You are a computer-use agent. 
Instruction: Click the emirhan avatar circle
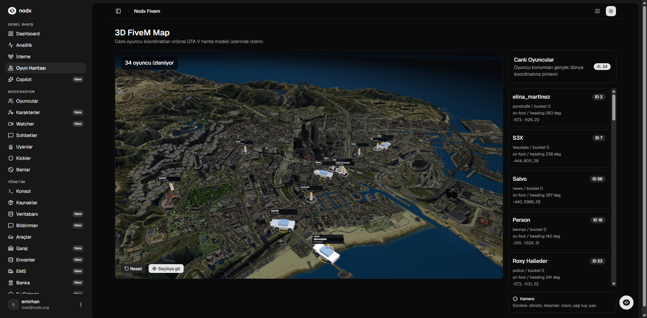[13, 305]
